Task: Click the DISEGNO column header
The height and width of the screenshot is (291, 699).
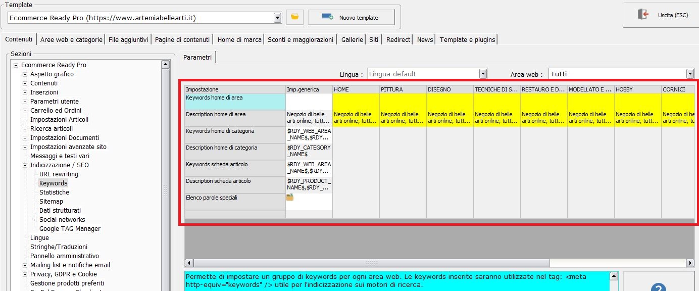Action: pos(450,89)
